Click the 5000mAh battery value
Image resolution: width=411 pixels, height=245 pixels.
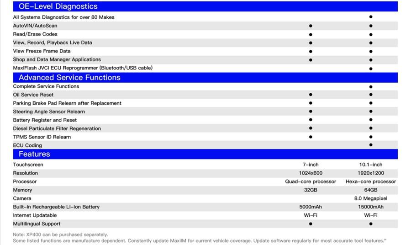coord(311,207)
